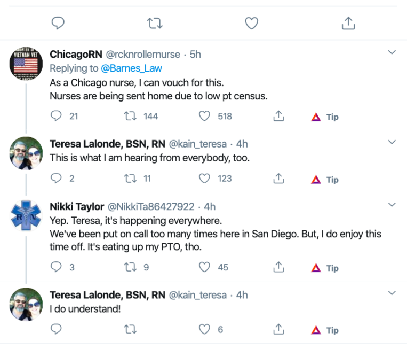Like Teresa's tweet with 123 likes
This screenshot has height=349, width=407.
pos(204,179)
